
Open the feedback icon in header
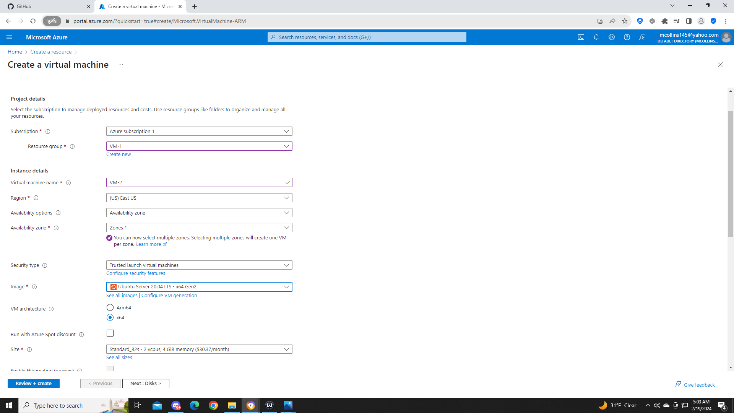pos(642,37)
